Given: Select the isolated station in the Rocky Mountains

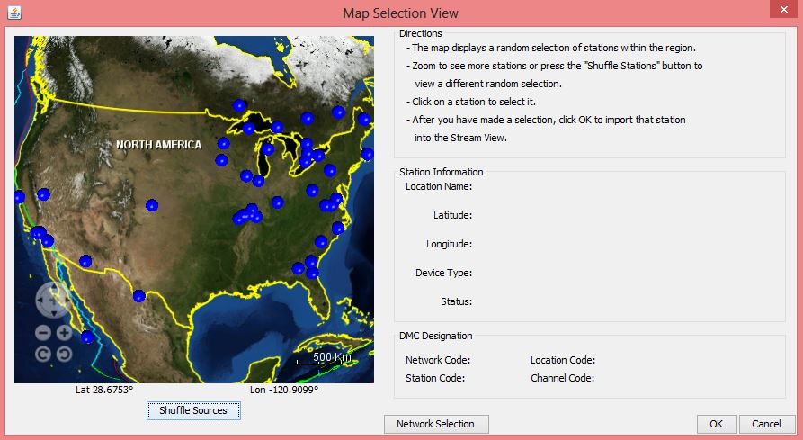Looking at the screenshot, I should (x=152, y=205).
